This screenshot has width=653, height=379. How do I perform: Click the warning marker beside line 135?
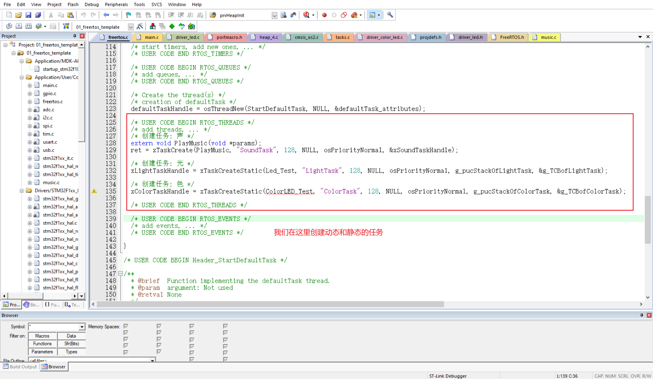coord(94,191)
